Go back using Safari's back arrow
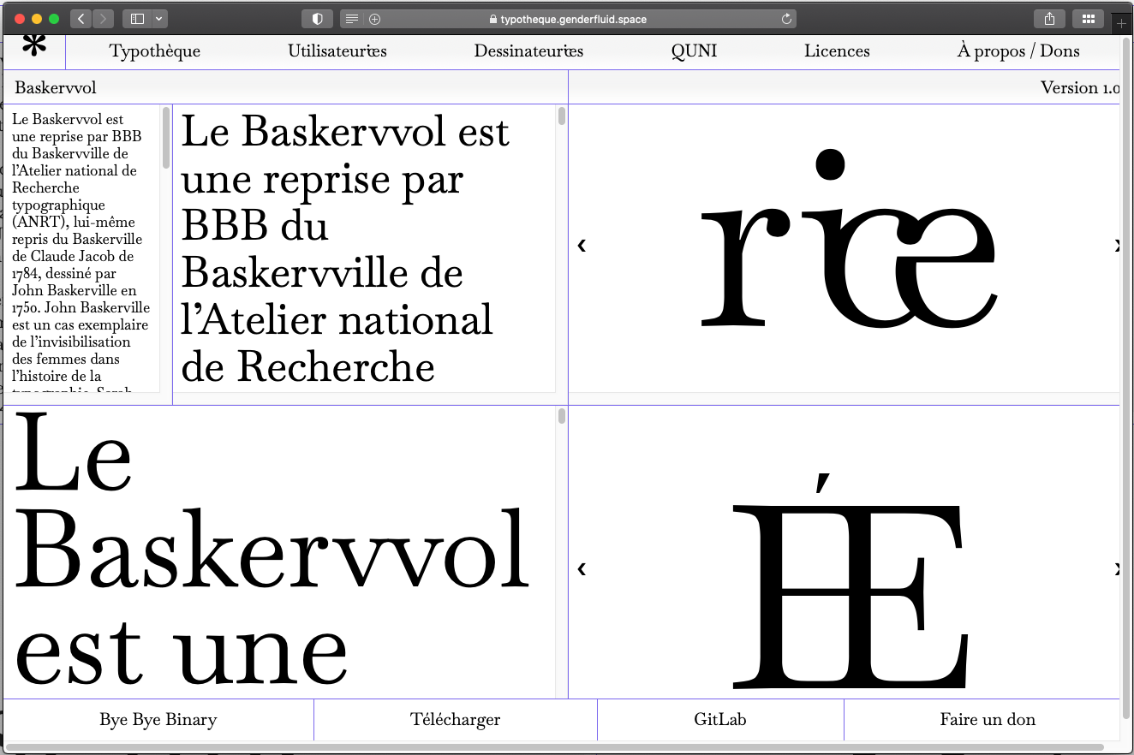Image resolution: width=1134 pixels, height=755 pixels. pyautogui.click(x=81, y=18)
